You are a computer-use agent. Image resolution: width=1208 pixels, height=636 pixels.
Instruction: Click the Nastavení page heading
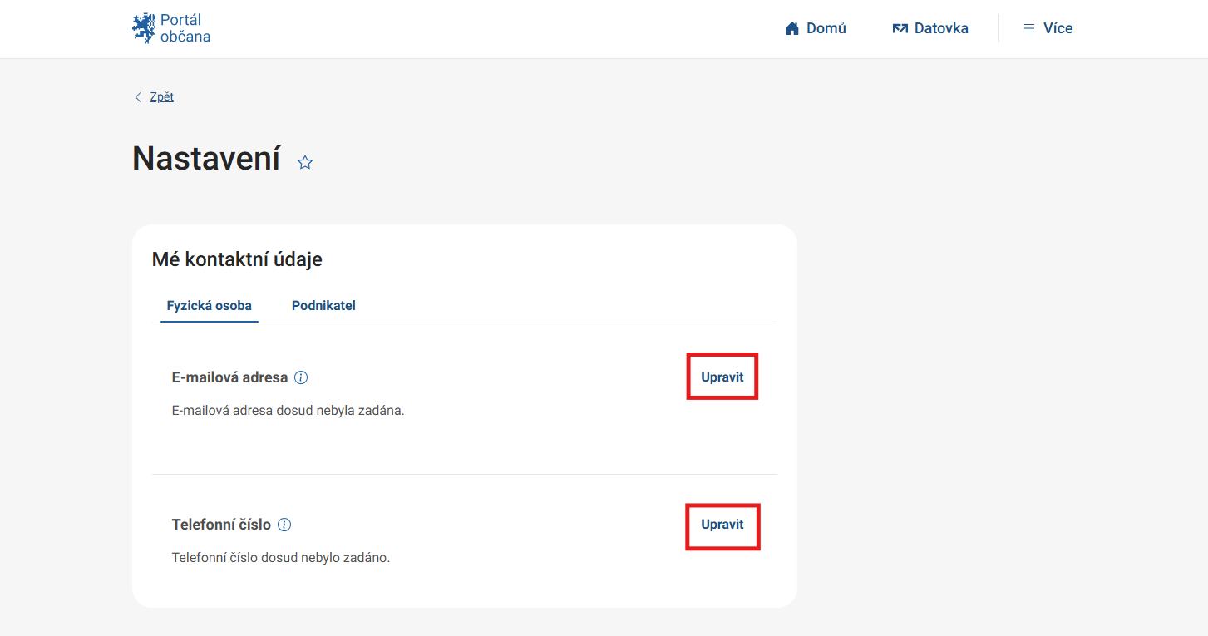coord(206,158)
